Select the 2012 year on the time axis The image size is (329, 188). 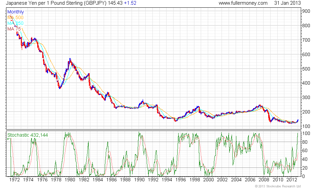coord(292,180)
